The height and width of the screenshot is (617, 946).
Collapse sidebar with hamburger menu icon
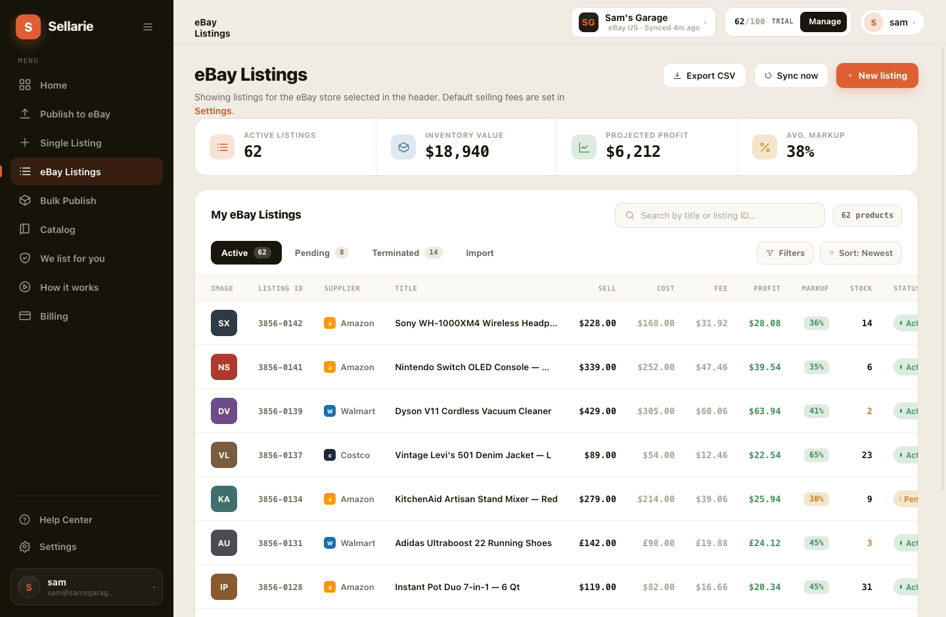[x=148, y=27]
